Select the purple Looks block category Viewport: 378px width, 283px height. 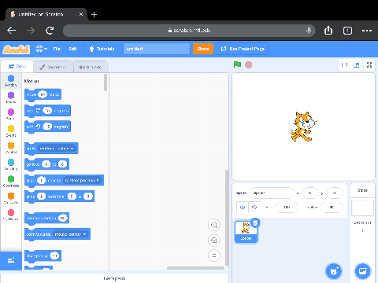pos(11,97)
